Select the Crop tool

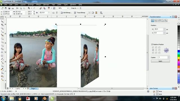[x=2, y=25]
